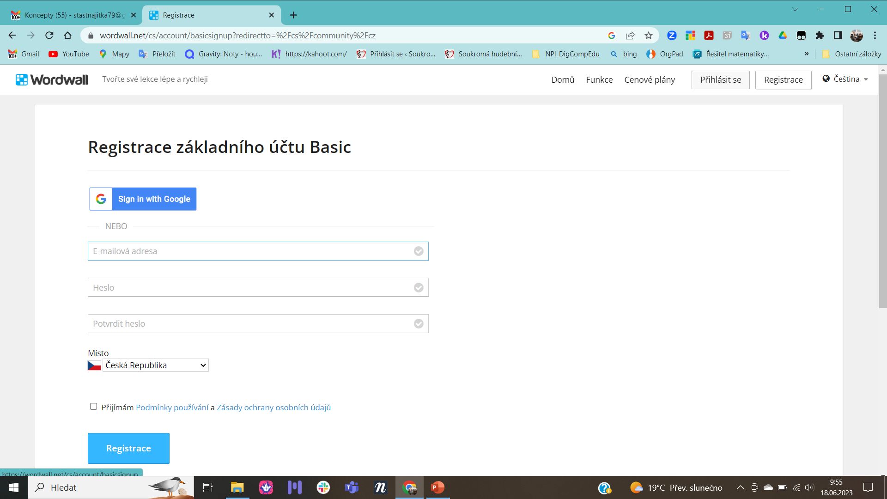Open the Místo country dropdown
Screen dimensions: 887x499
(x=155, y=365)
